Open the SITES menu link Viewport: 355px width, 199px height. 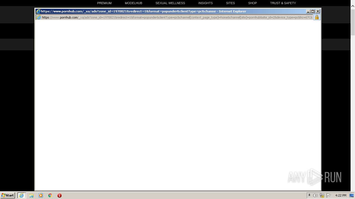pos(230,3)
